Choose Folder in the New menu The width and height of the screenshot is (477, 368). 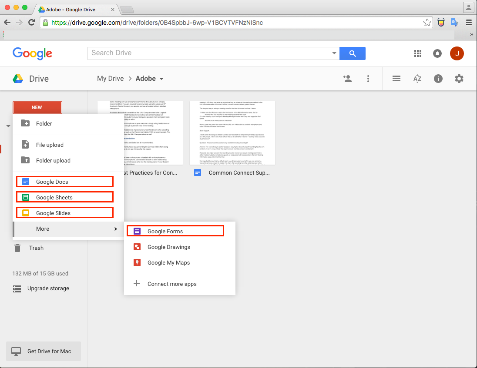tap(68, 123)
